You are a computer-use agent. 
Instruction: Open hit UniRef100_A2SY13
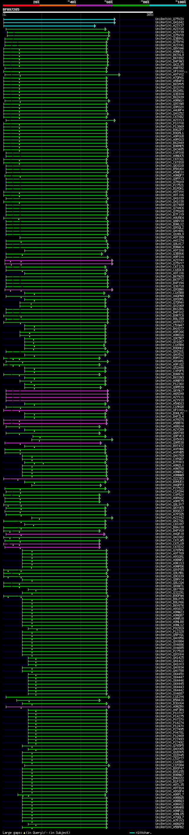170,120
